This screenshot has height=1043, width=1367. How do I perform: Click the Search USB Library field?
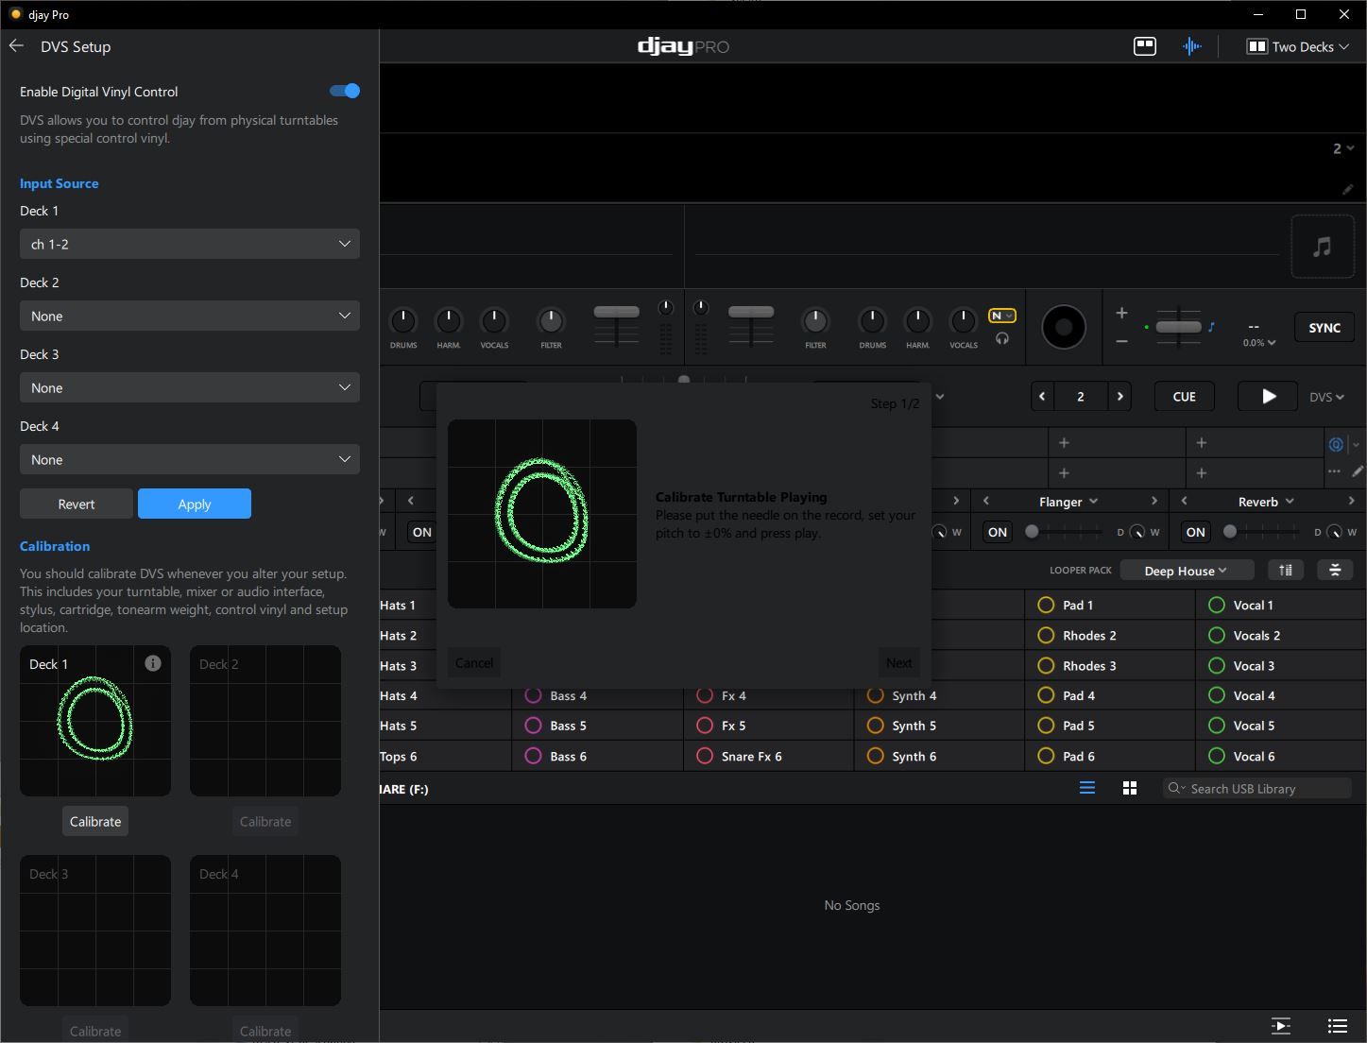click(1256, 788)
